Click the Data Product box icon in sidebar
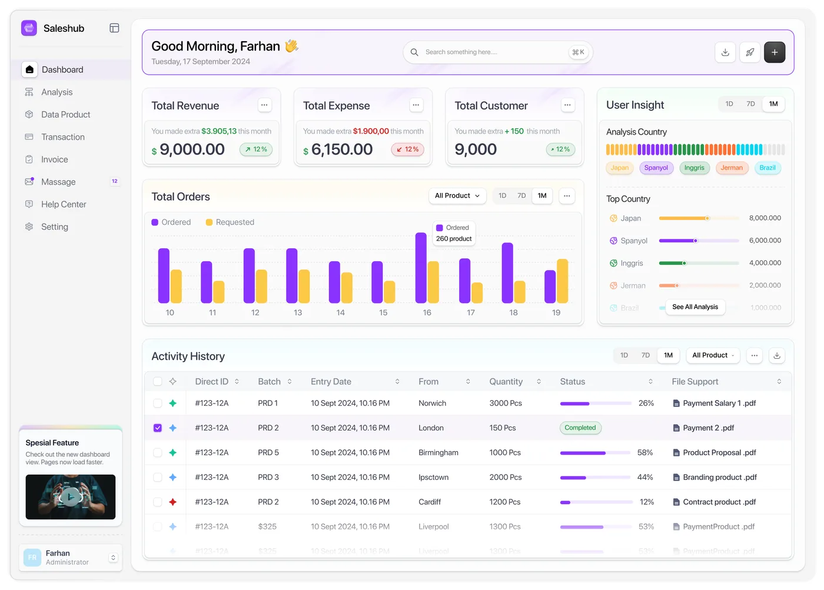Screen dimensions: 824x590 tap(29, 115)
